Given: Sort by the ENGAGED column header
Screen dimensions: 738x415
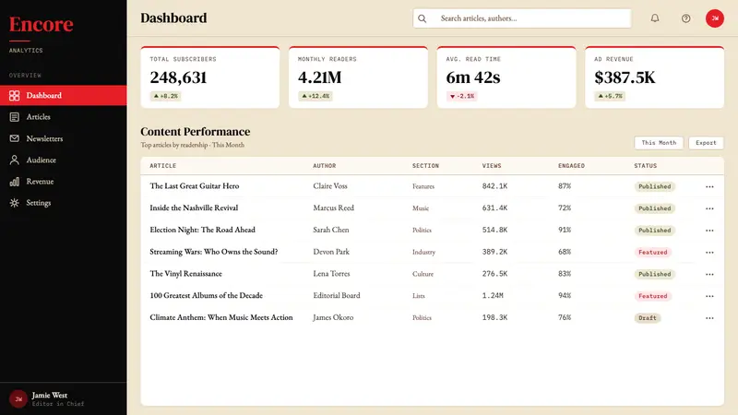Looking at the screenshot, I should pyautogui.click(x=571, y=166).
